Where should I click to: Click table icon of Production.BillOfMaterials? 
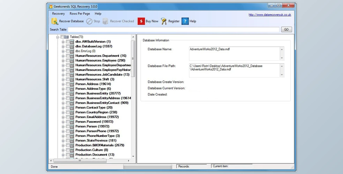click(72, 145)
